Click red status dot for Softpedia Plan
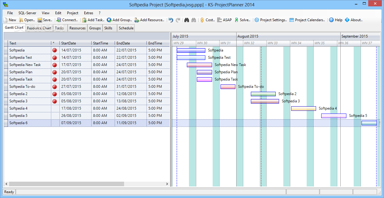 click(55, 72)
